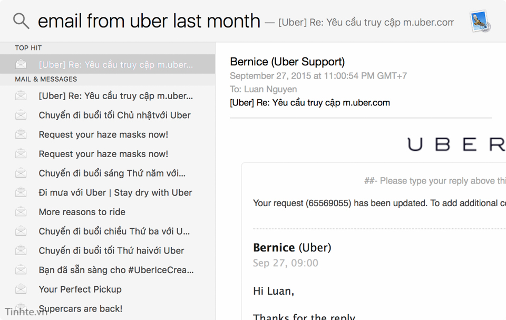This screenshot has height=320, width=506.
Task: Click envelope icon beside Đi mưa với Uber
Action: (21, 192)
